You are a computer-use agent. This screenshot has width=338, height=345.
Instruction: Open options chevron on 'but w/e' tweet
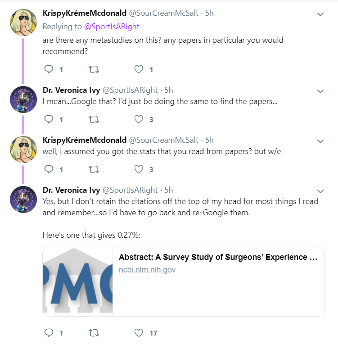[x=320, y=141]
